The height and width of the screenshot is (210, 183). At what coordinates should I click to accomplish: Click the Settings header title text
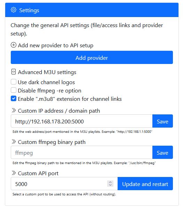tap(29, 10)
